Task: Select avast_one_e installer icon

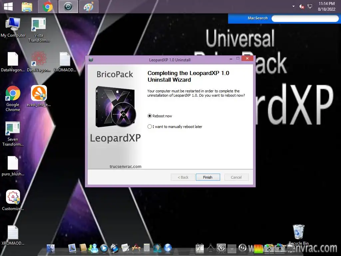Action: [39, 96]
